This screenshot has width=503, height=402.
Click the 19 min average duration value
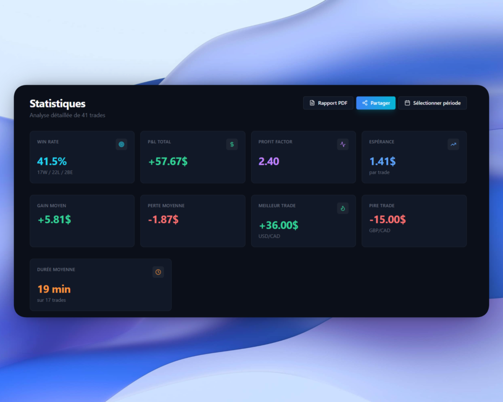tap(54, 289)
